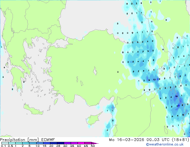Viewport: 190px width, 147px height.
Task: Click the island of Cyprus on the map
Action: pos(93,118)
